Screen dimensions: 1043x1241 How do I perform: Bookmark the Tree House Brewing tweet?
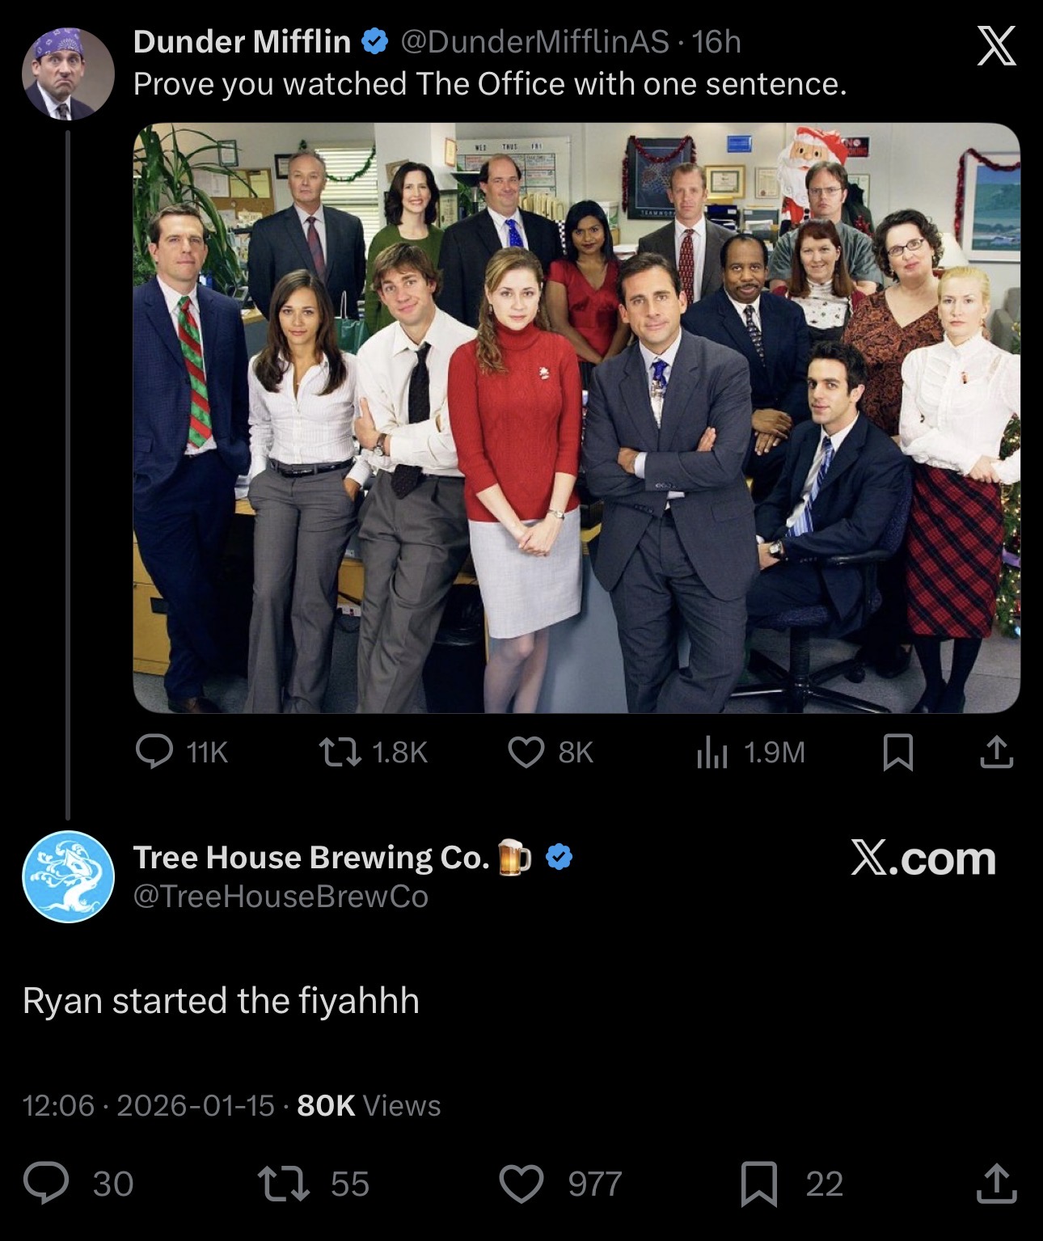(792, 1183)
